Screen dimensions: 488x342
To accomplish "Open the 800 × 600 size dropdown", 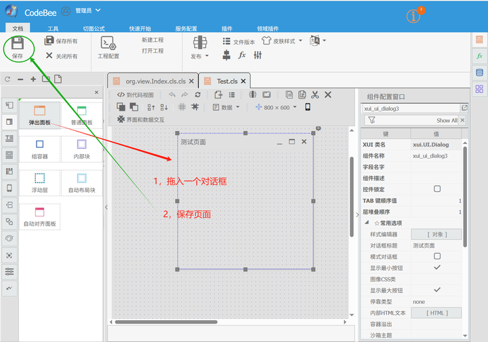I will click(x=276, y=107).
